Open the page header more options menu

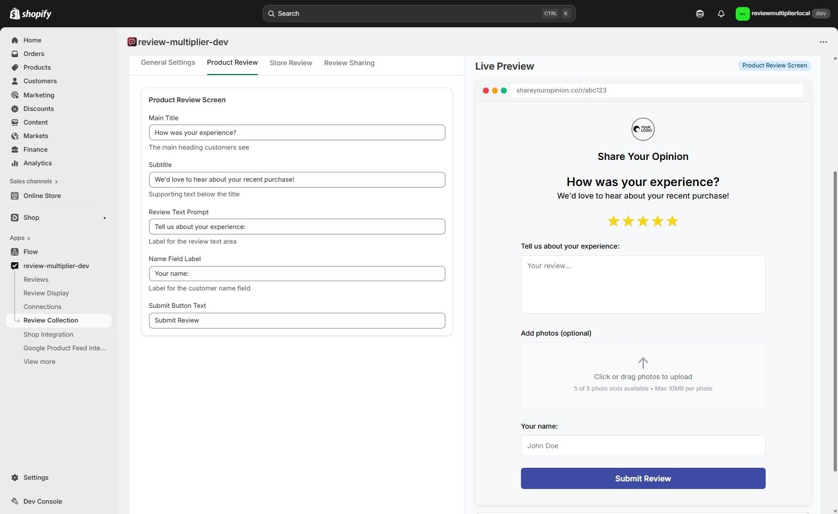tap(823, 42)
